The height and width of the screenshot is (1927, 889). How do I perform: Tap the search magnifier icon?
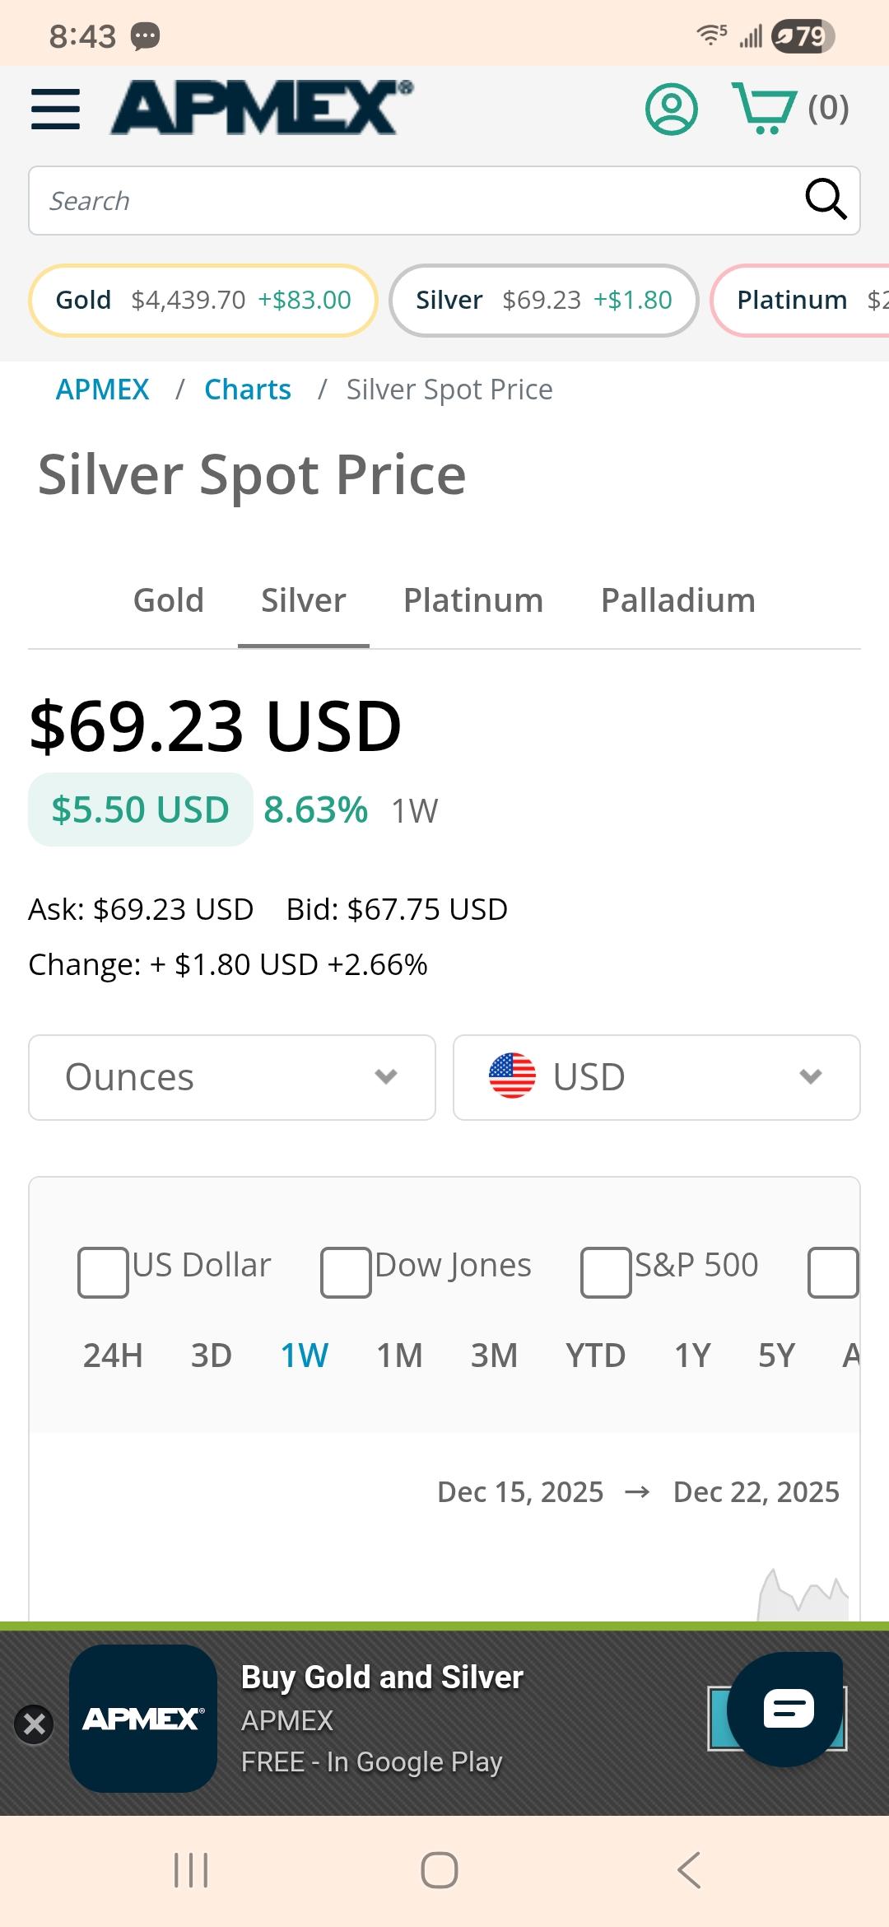[x=825, y=200]
